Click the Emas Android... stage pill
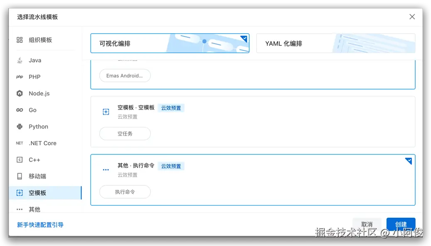Image resolution: width=431 pixels, height=246 pixels. [125, 76]
